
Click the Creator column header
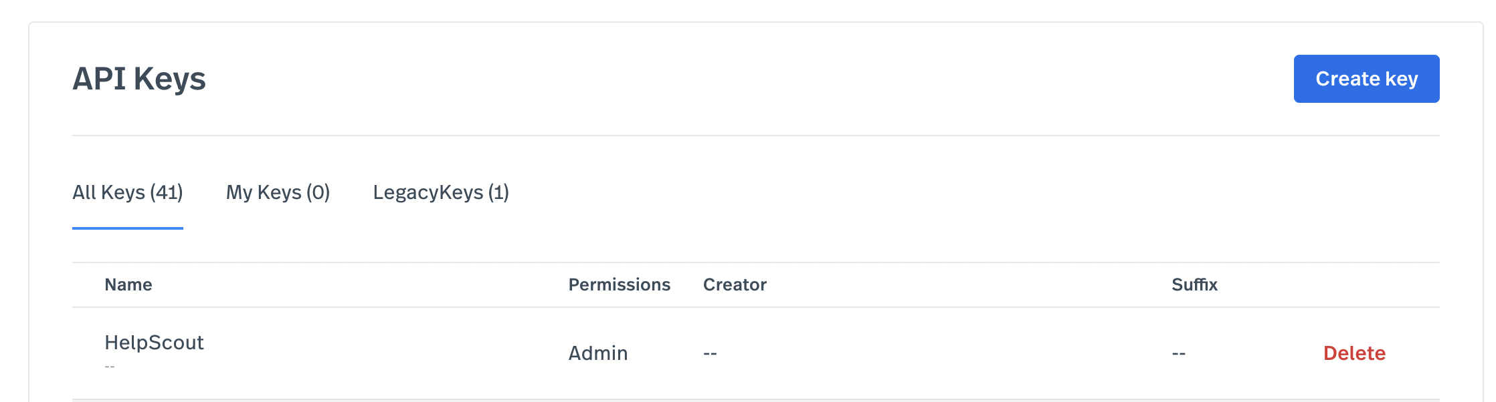click(735, 284)
